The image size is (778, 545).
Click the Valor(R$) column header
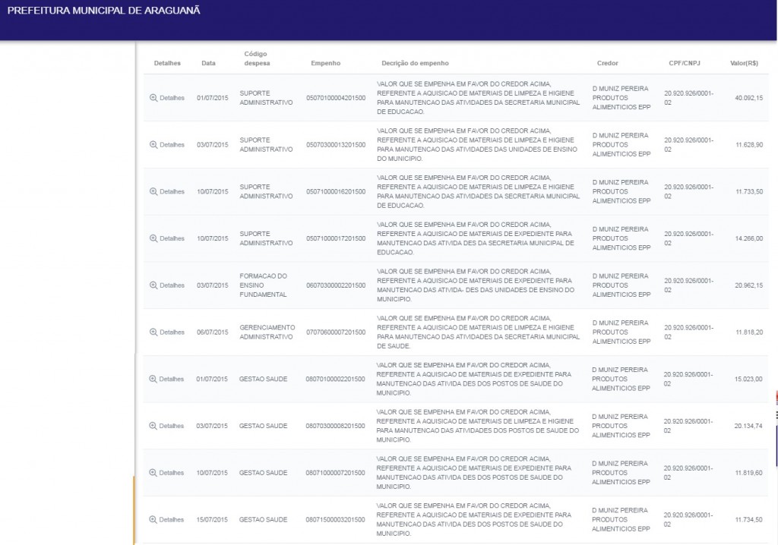click(x=743, y=63)
